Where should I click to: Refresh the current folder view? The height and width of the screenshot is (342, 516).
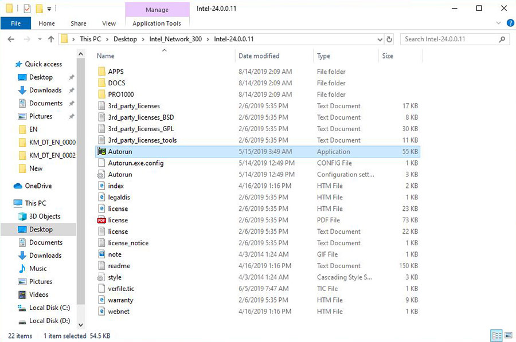point(389,39)
